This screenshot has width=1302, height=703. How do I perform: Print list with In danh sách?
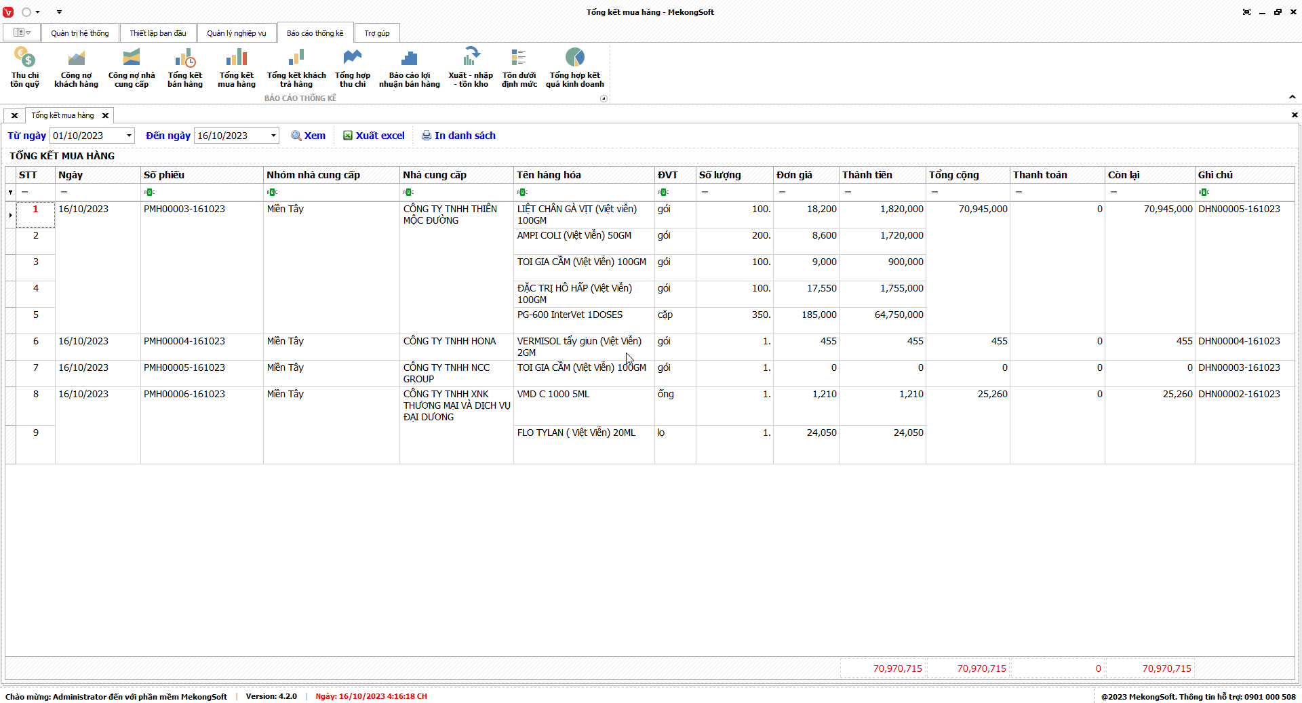[x=458, y=136]
